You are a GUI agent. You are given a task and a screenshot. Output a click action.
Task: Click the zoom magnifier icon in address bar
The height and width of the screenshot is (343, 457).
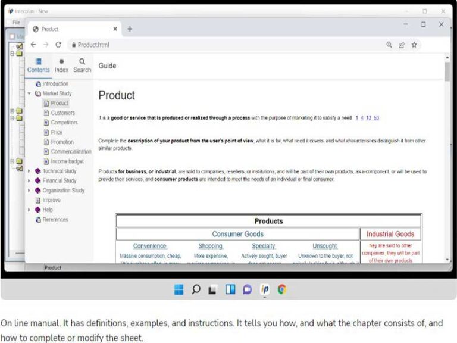point(389,45)
